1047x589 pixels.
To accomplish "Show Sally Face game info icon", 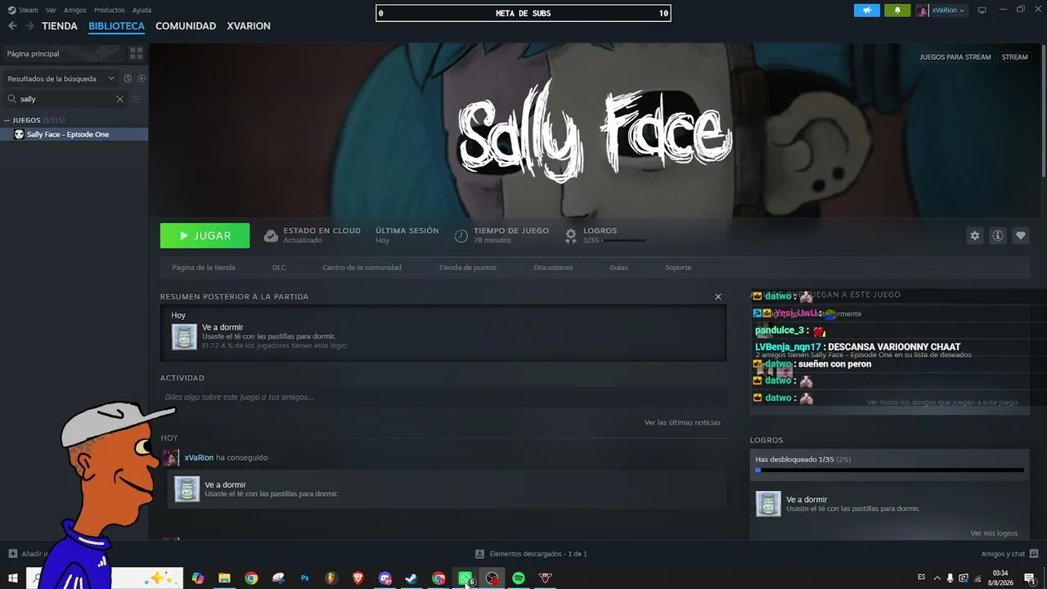I will [x=998, y=236].
